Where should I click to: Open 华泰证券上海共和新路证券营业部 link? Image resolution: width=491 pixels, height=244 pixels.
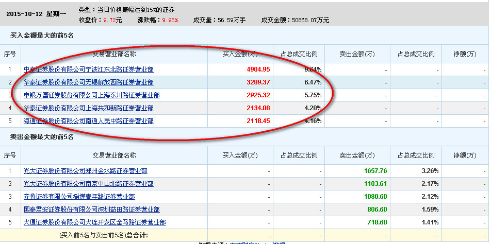(x=89, y=108)
